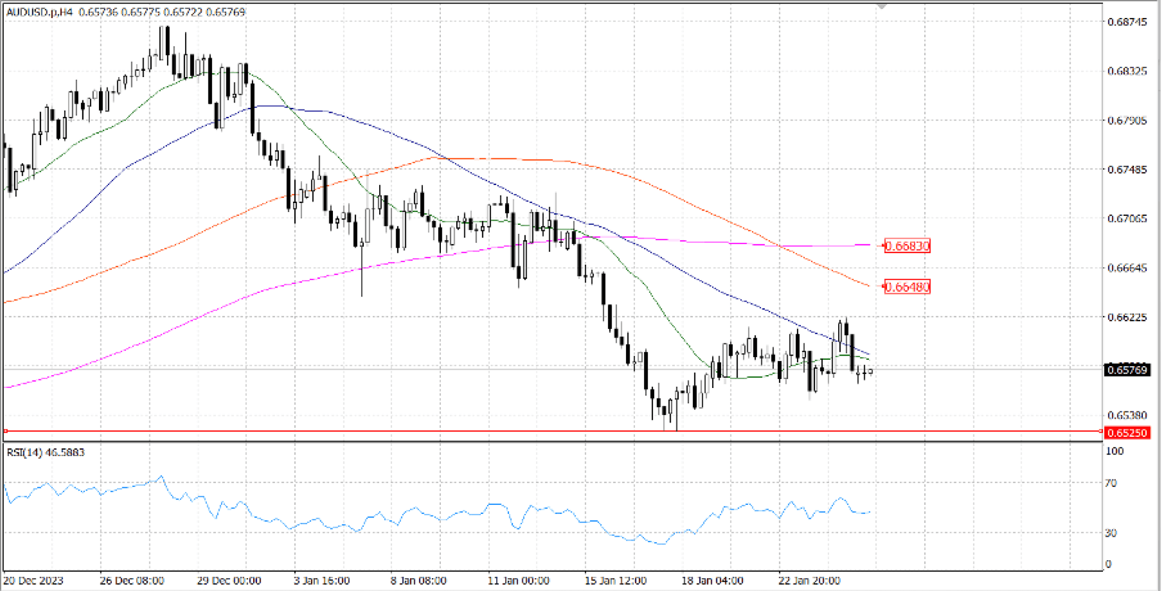Click the RSI 30 level scale label
The height and width of the screenshot is (591, 1162).
(x=1111, y=533)
